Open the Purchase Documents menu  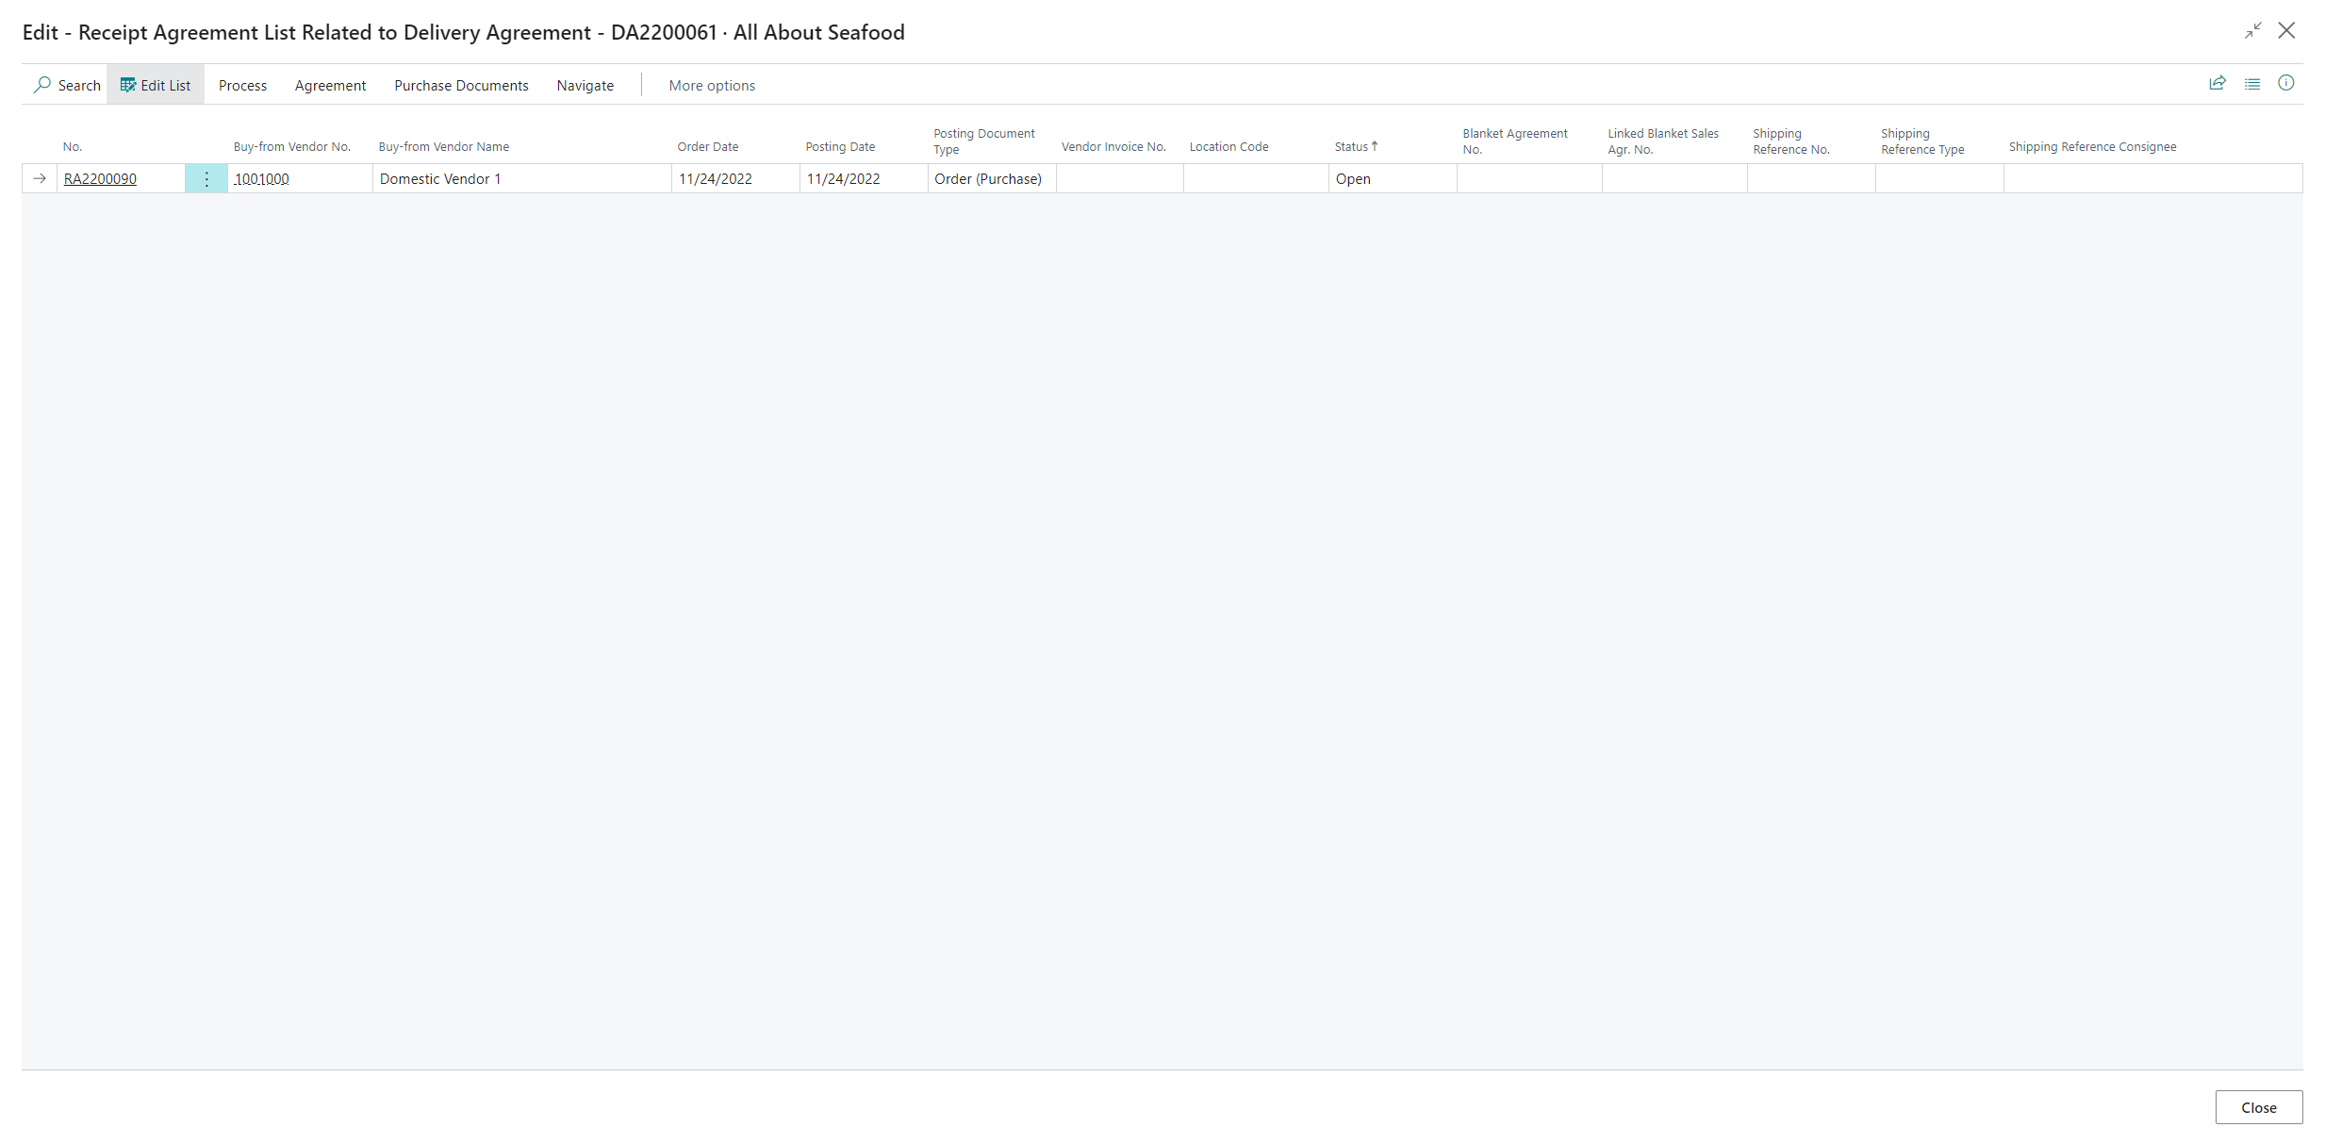click(x=461, y=85)
